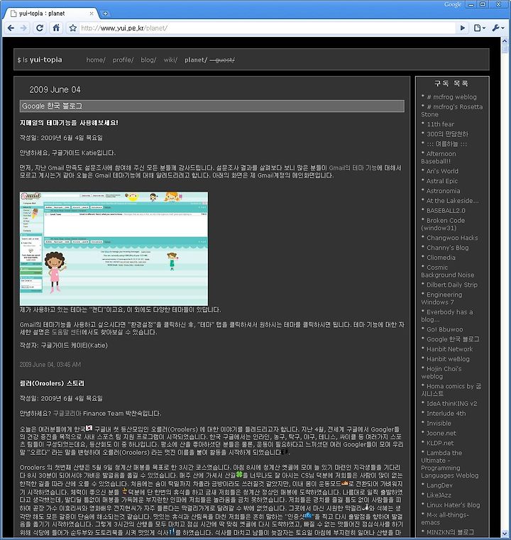Open the wrench settings menu

[498, 28]
